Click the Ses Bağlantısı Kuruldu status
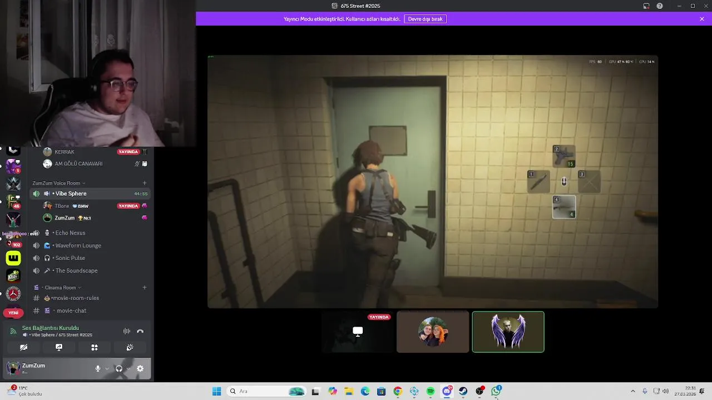 tap(51, 328)
